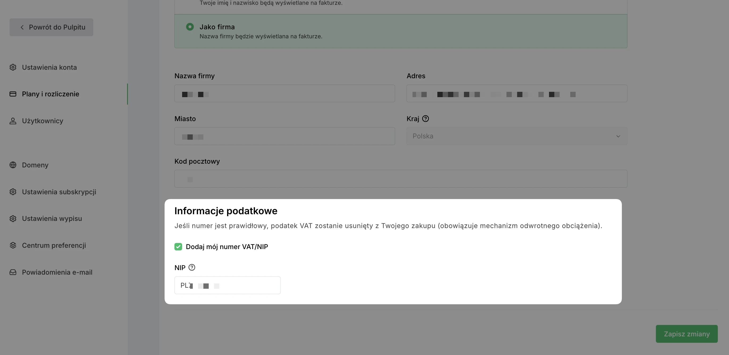The width and height of the screenshot is (729, 355).
Task: Click the person icon beside Użytkownicy
Action: pos(13,121)
